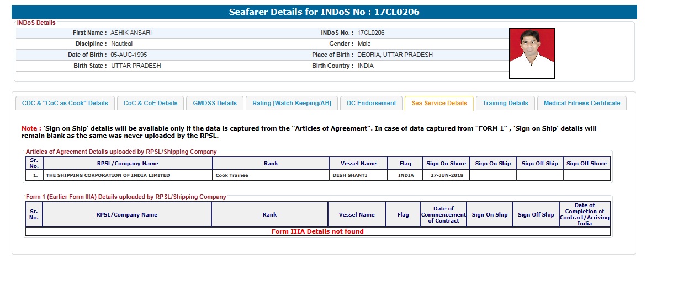Click the Date of Commencement of Contract header
Screen dimensions: 699x303
tap(443, 215)
